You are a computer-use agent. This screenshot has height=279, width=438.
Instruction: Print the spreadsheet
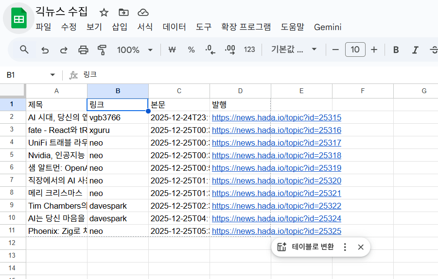pos(83,50)
